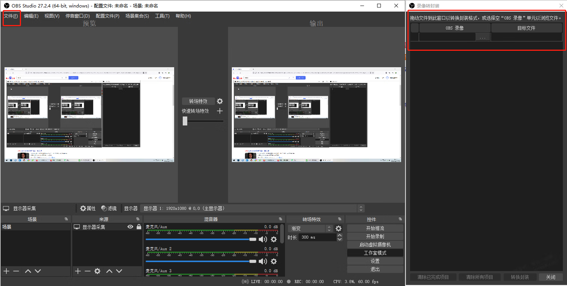Open the 文件(F) menu
The image size is (567, 286).
tap(10, 16)
